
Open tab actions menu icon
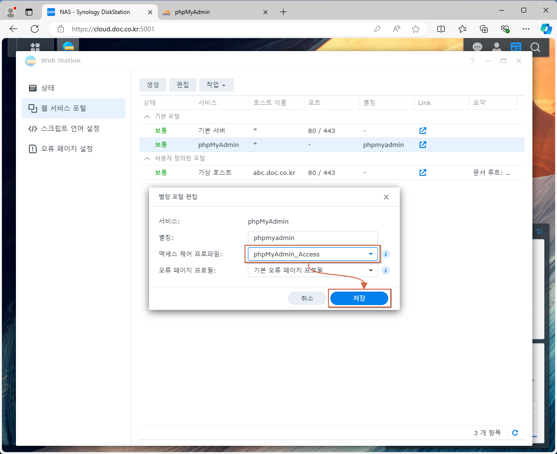29,12
